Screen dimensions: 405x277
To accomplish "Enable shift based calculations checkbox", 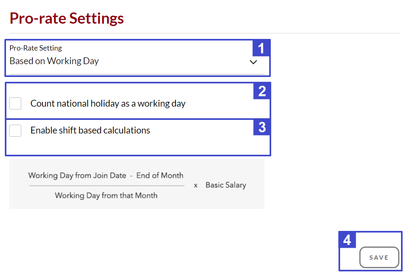I will coord(15,130).
